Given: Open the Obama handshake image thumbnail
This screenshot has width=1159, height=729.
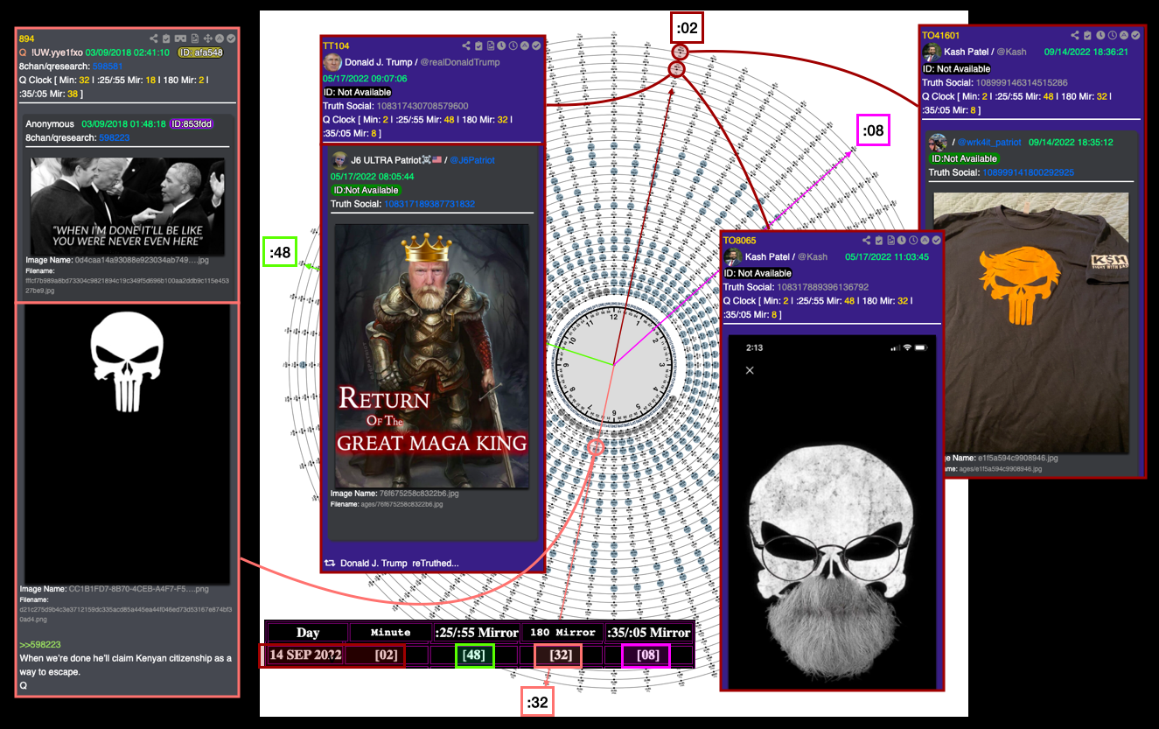Looking at the screenshot, I should tap(127, 206).
